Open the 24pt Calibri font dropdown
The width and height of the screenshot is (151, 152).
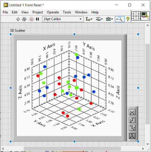pyautogui.click(x=63, y=19)
